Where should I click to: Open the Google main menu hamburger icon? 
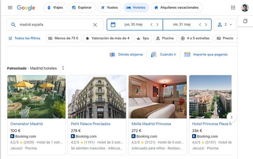pos(10,8)
